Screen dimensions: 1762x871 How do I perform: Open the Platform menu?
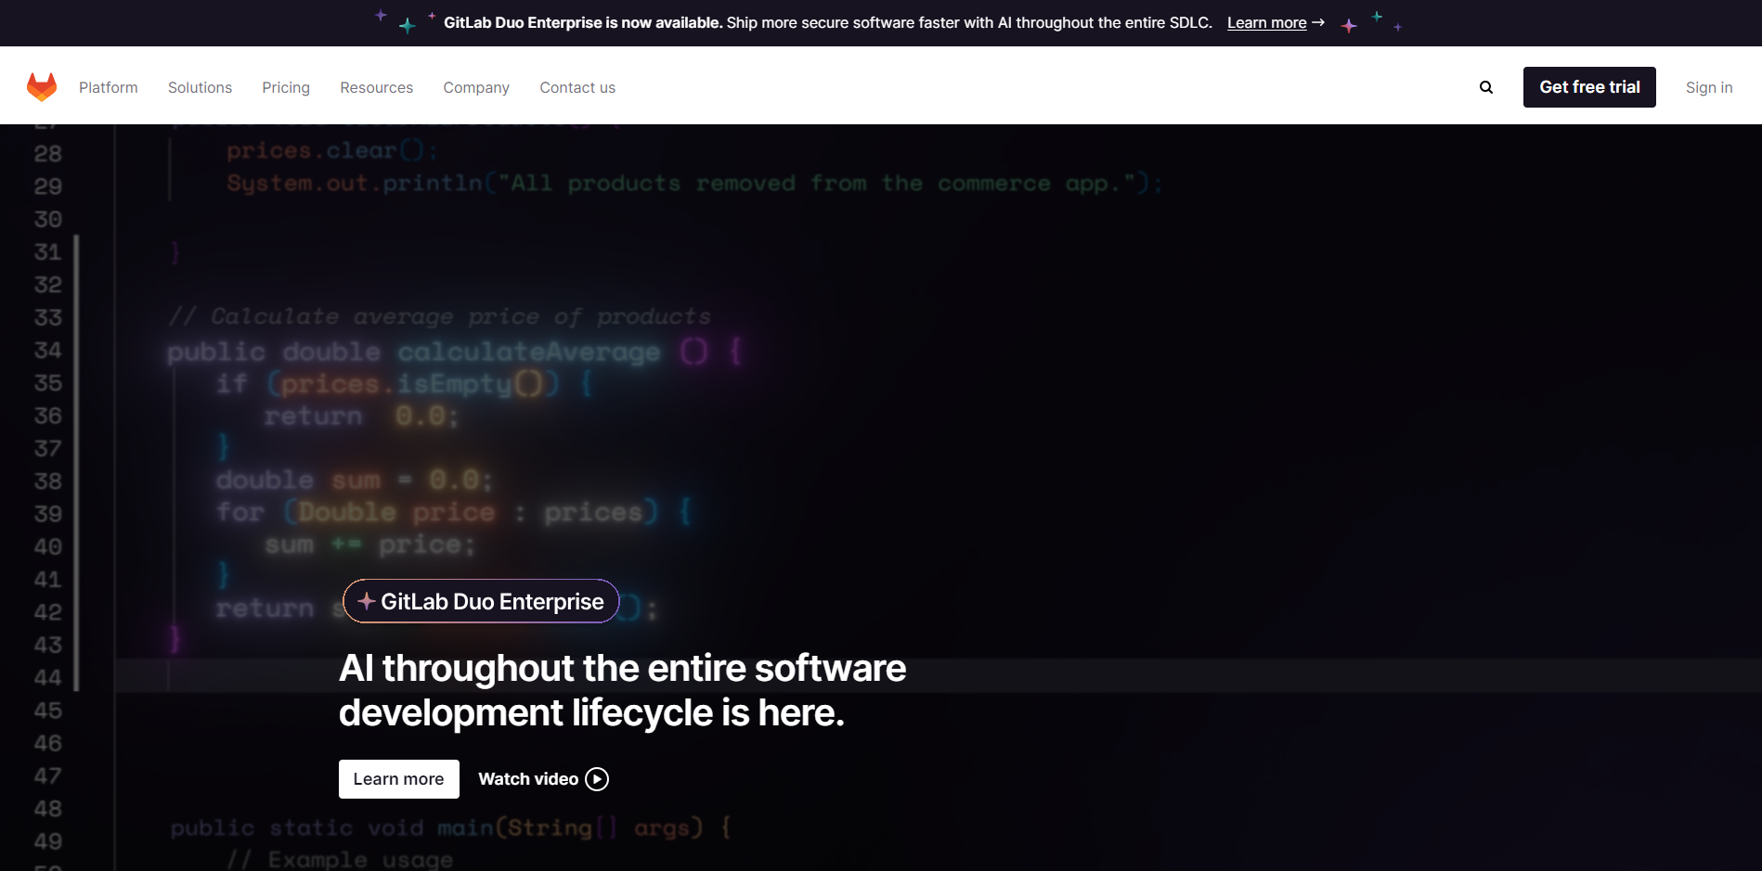[x=109, y=87]
